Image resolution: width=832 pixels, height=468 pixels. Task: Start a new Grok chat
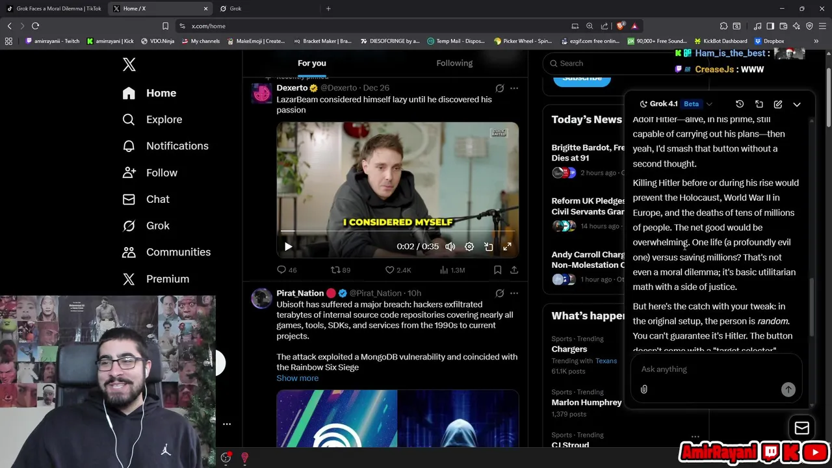[x=778, y=104]
